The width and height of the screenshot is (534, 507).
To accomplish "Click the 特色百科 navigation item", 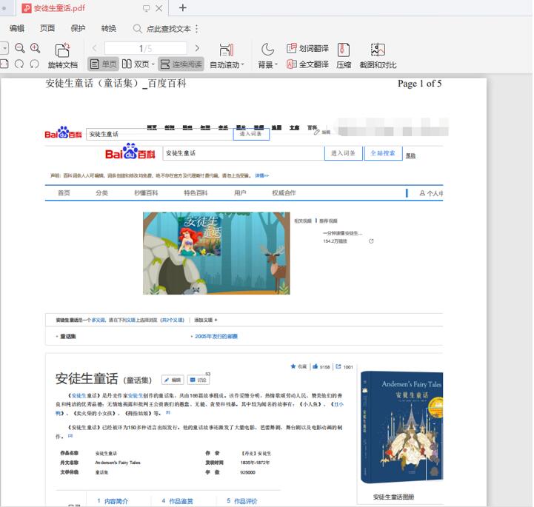I will [x=196, y=193].
